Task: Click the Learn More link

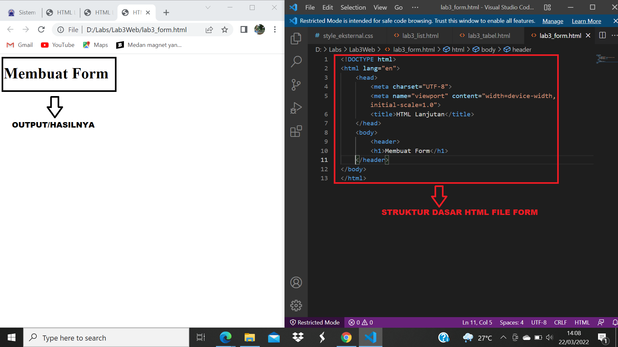Action: tap(586, 21)
